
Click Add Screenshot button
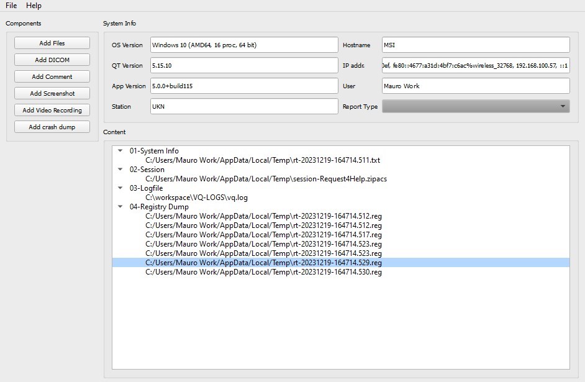click(52, 94)
